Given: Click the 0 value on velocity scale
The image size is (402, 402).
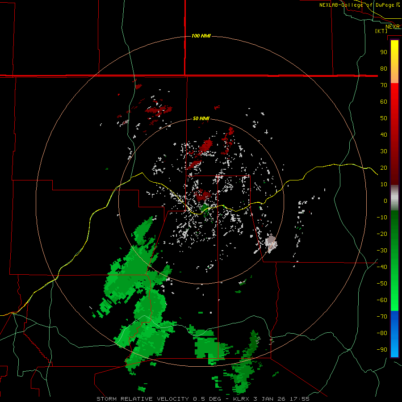Looking at the screenshot, I should 385,201.
